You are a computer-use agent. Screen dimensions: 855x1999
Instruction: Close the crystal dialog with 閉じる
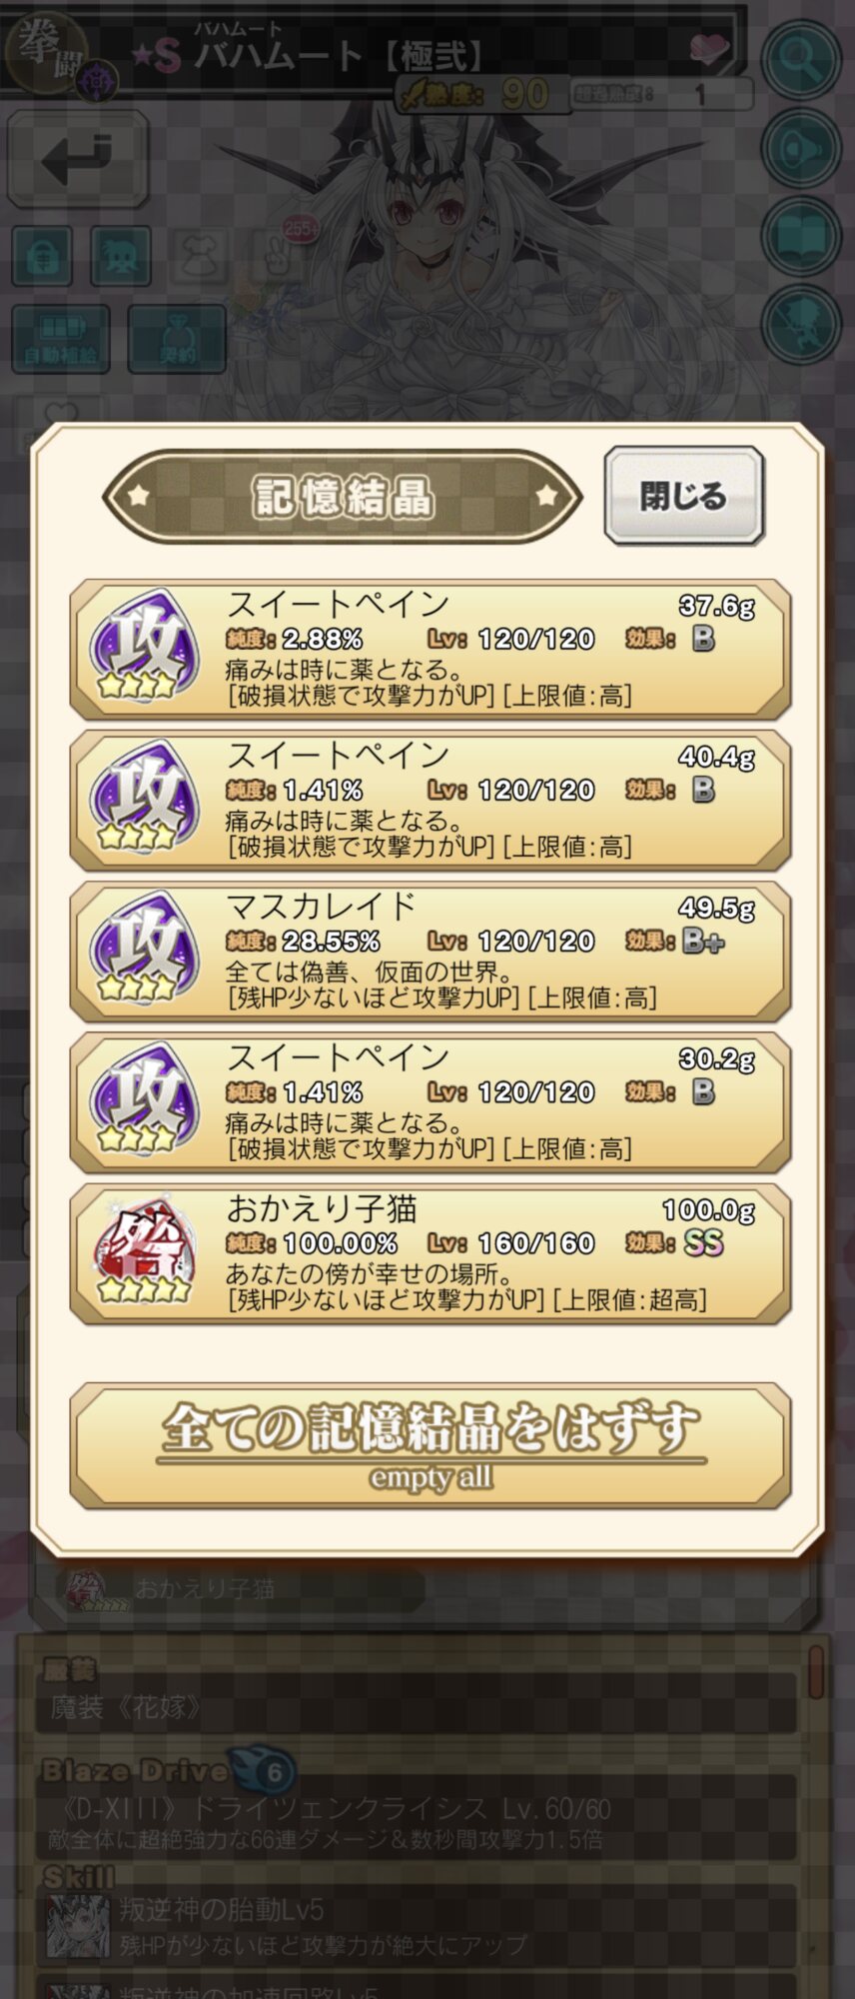[x=684, y=496]
